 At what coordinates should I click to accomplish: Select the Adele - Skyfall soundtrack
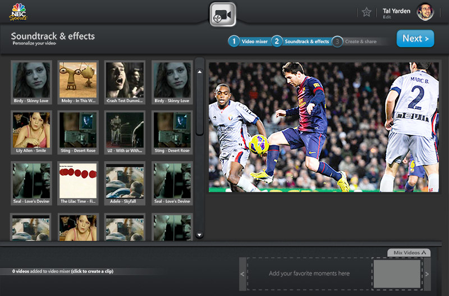tap(125, 183)
